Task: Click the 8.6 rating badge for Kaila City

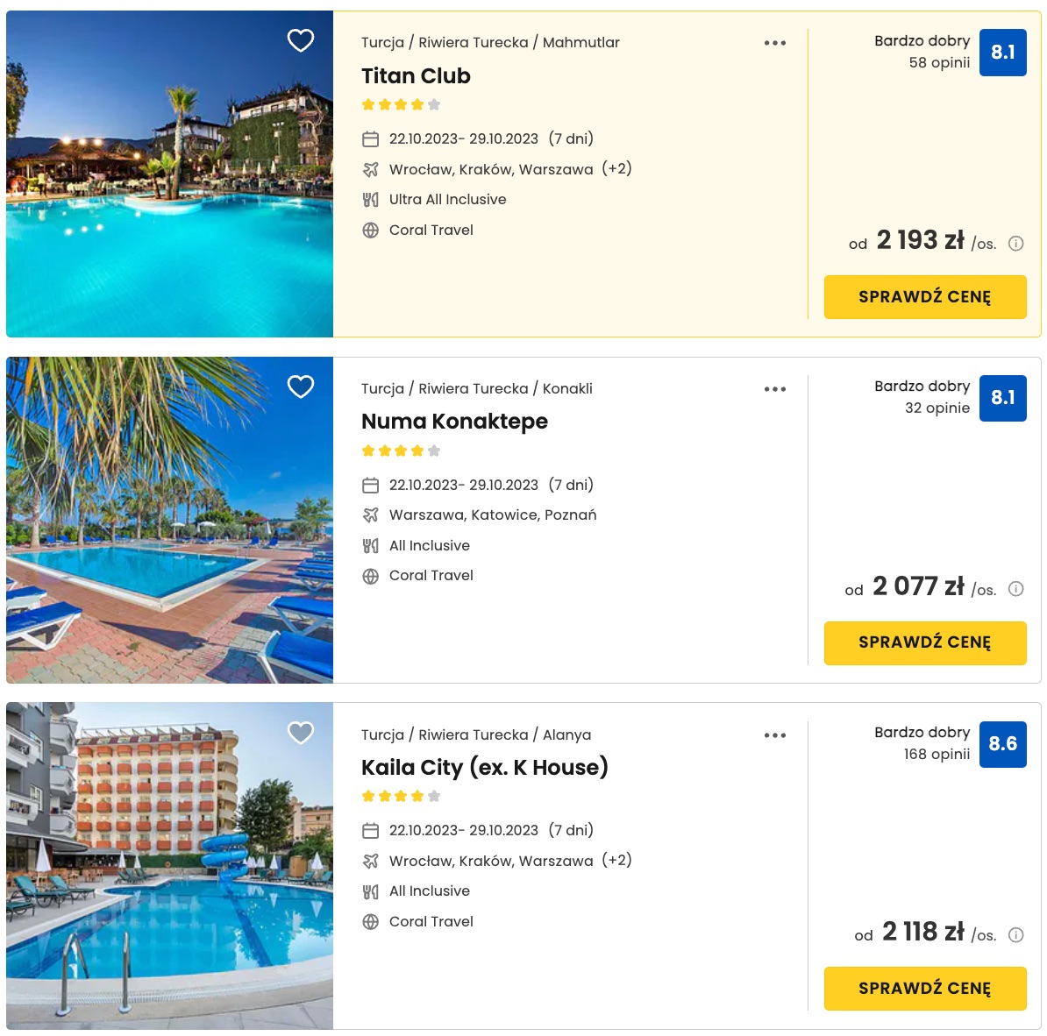Action: [1002, 744]
